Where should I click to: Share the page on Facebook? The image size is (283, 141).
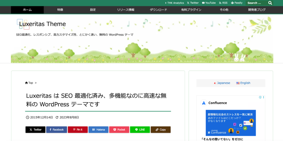[56, 130]
